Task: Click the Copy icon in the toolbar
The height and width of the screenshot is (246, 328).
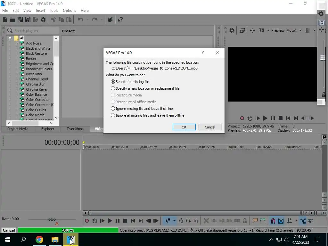Action: click(61, 20)
